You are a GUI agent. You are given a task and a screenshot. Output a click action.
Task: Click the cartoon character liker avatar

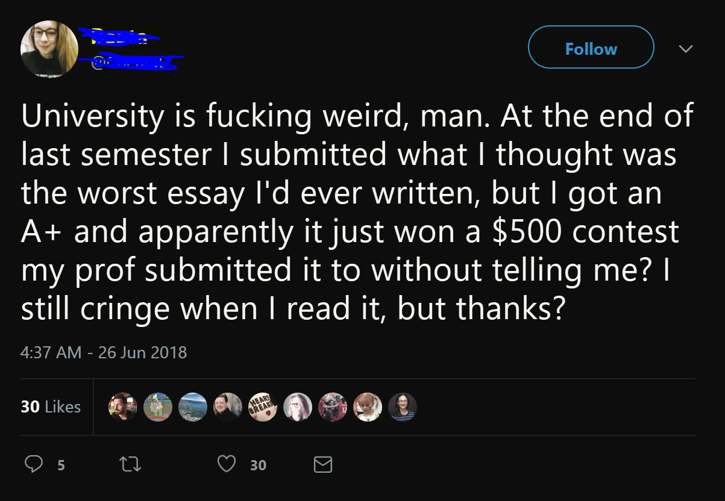point(158,406)
